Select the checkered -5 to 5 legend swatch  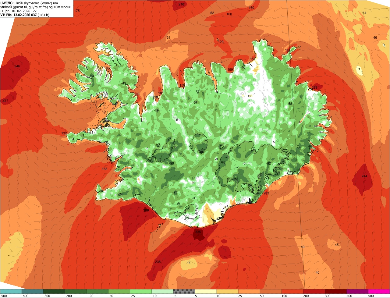(x=184, y=291)
